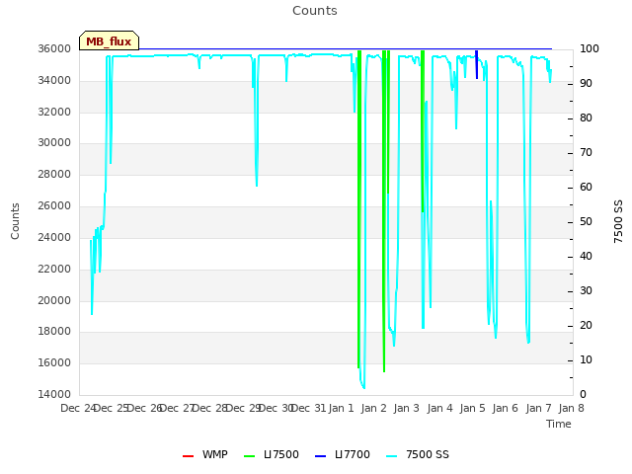Click the 26000 left axis tick label
The image size is (632, 474).
[x=54, y=206]
